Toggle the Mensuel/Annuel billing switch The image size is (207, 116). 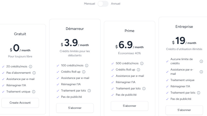click(x=103, y=4)
